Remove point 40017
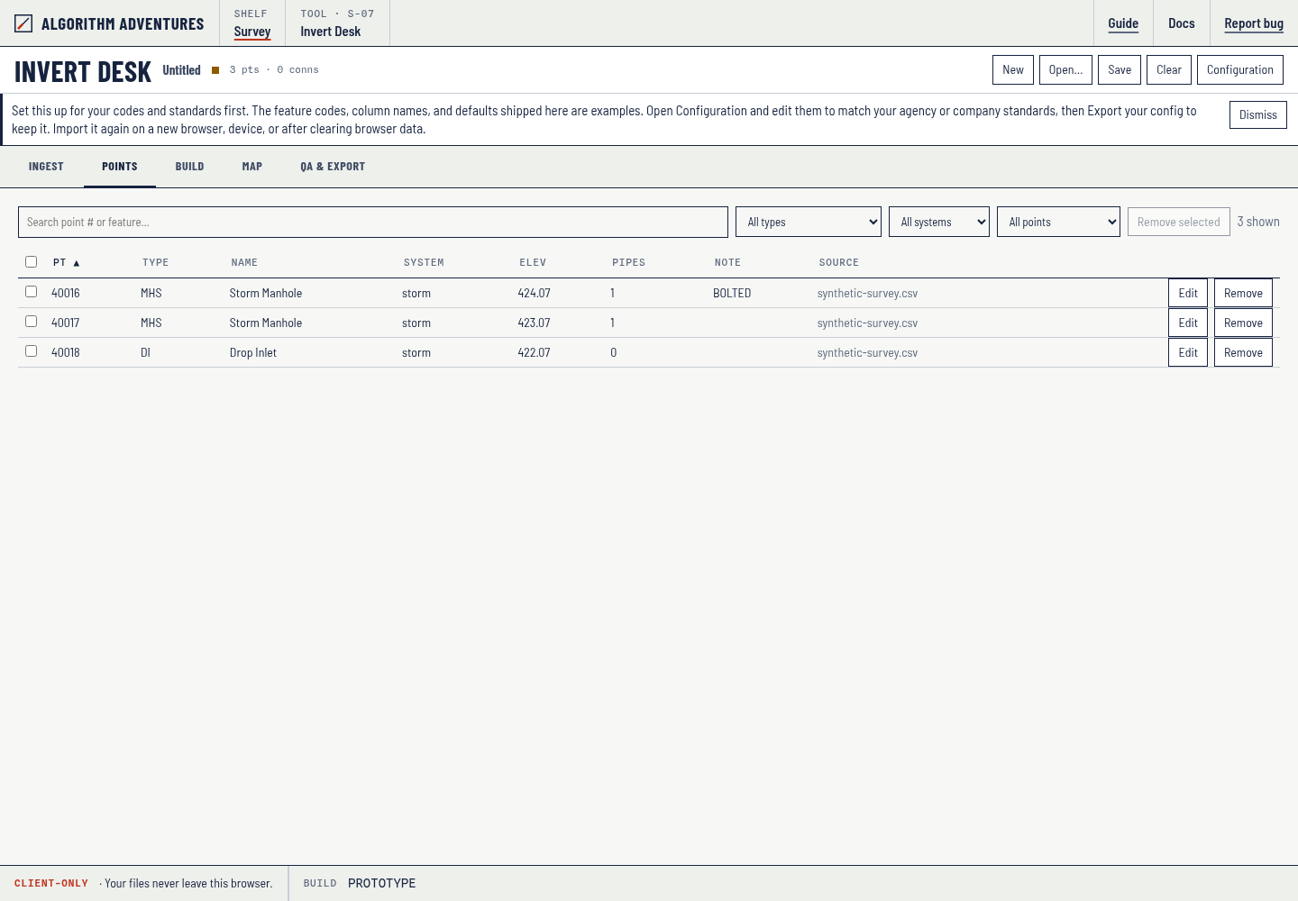Viewport: 1298px width, 901px height. coord(1243,323)
